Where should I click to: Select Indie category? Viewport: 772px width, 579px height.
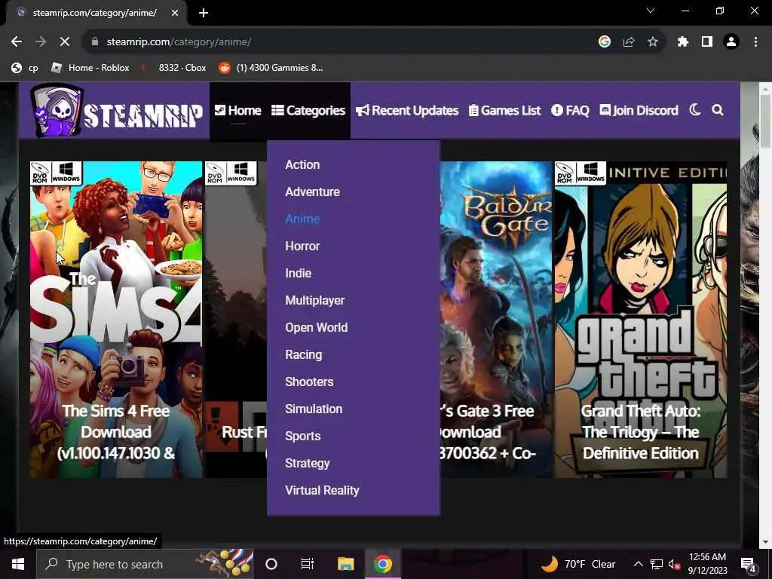[298, 273]
